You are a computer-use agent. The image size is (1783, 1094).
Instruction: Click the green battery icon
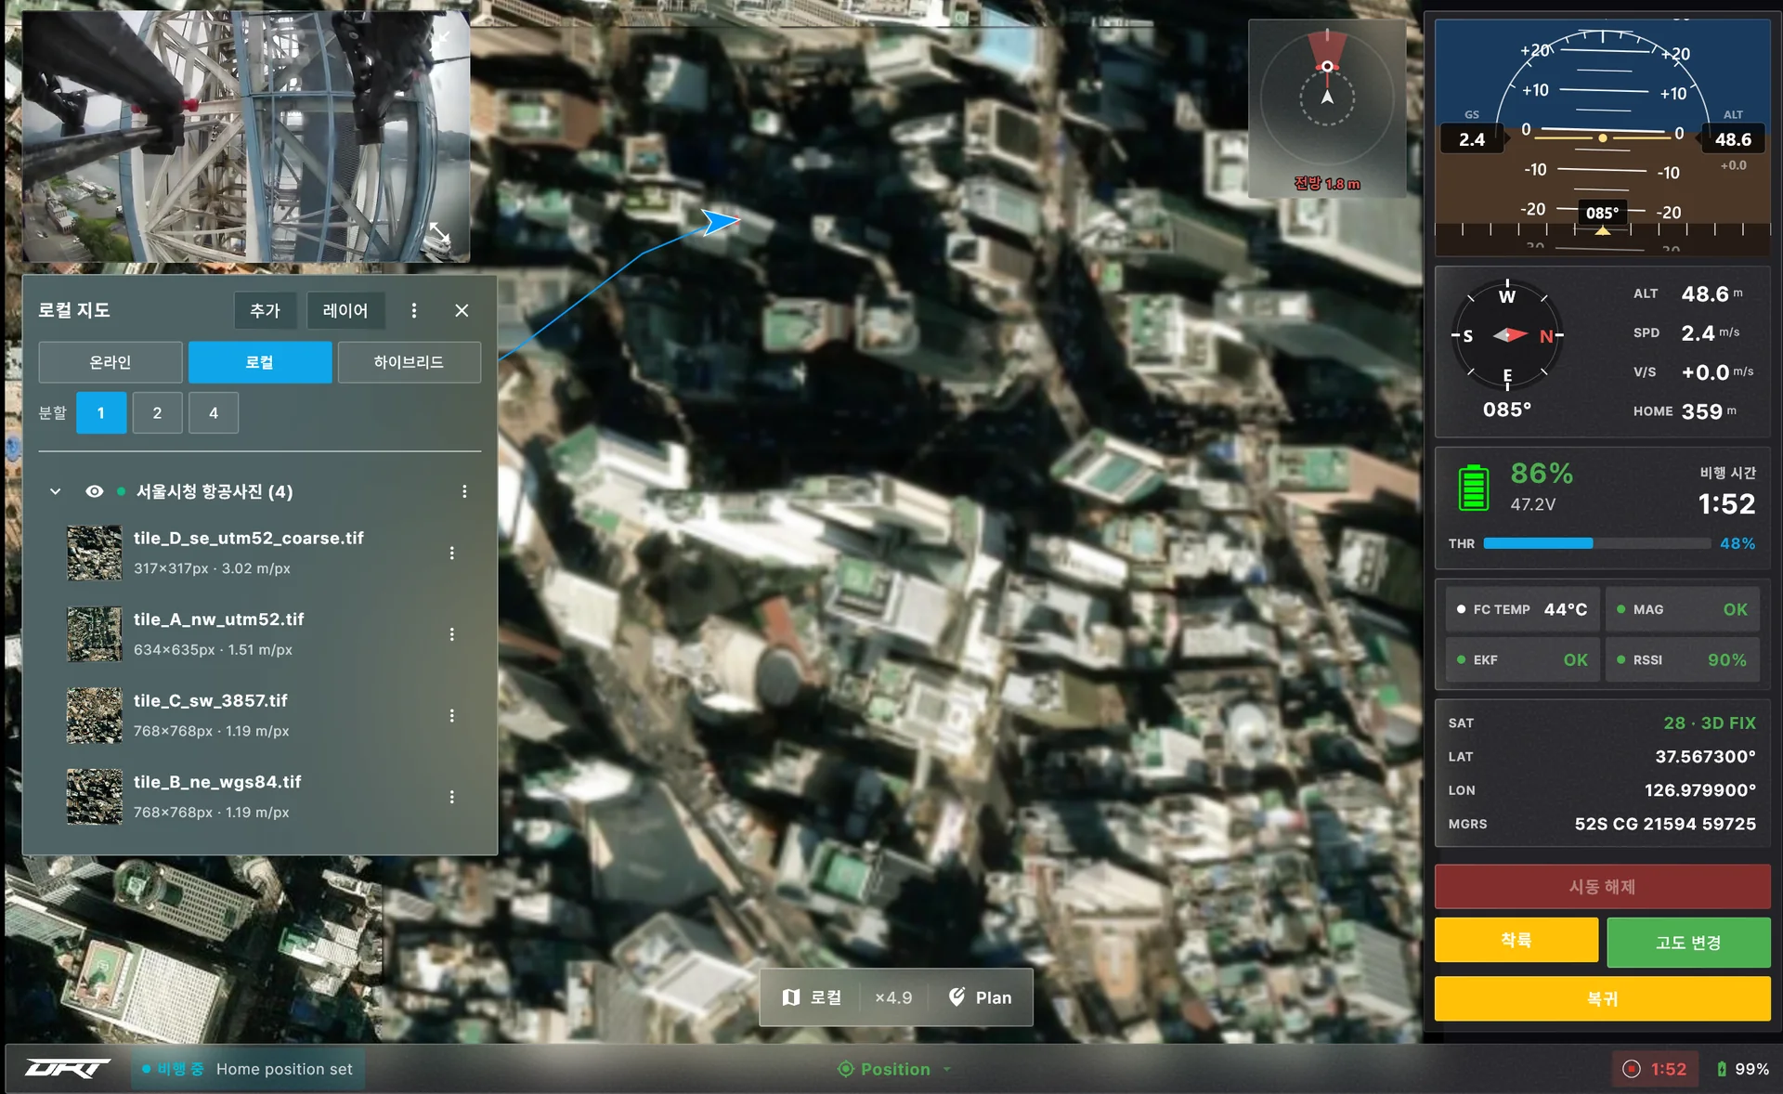[x=1474, y=488]
